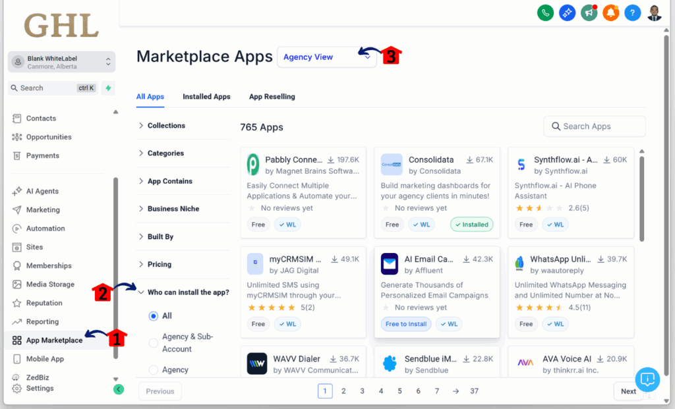Open the Blank WhiteLabel account switcher
The width and height of the screenshot is (675, 409).
point(61,63)
